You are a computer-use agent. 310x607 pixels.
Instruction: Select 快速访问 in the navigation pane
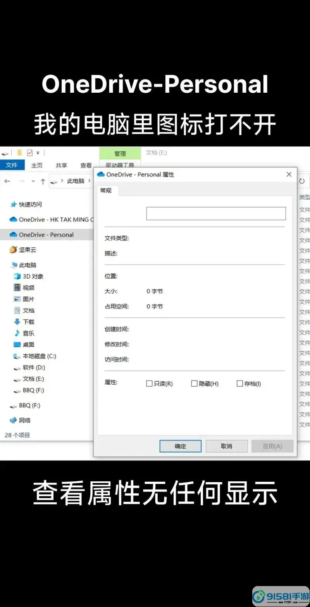(x=26, y=204)
